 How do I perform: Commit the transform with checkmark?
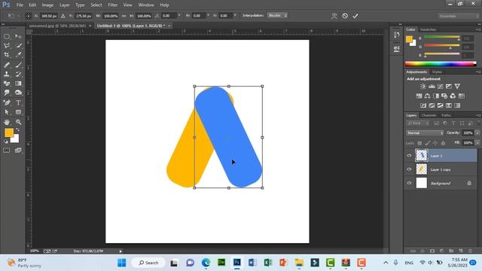click(355, 16)
